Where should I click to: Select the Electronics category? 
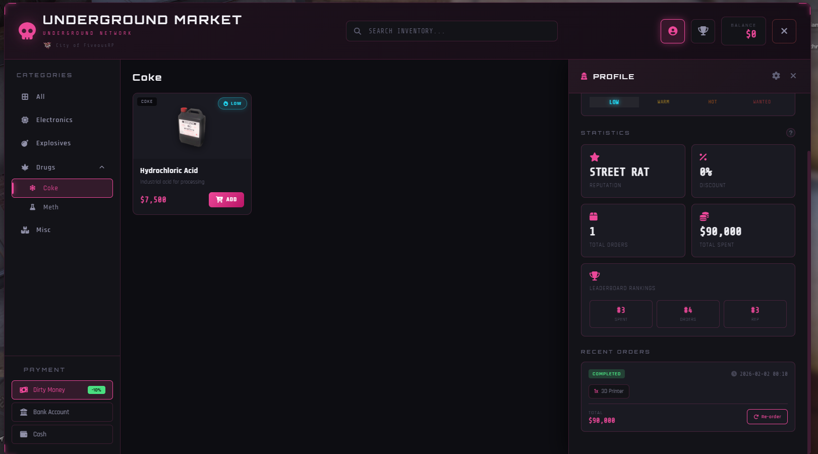click(x=63, y=120)
